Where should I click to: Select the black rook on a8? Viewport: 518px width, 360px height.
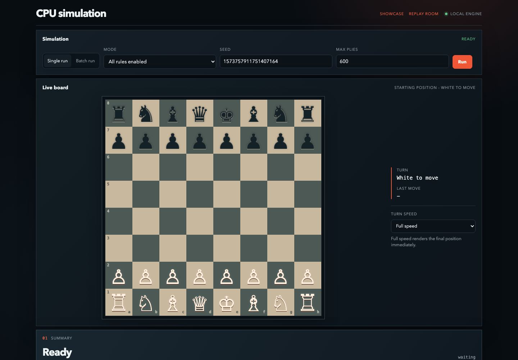click(119, 113)
